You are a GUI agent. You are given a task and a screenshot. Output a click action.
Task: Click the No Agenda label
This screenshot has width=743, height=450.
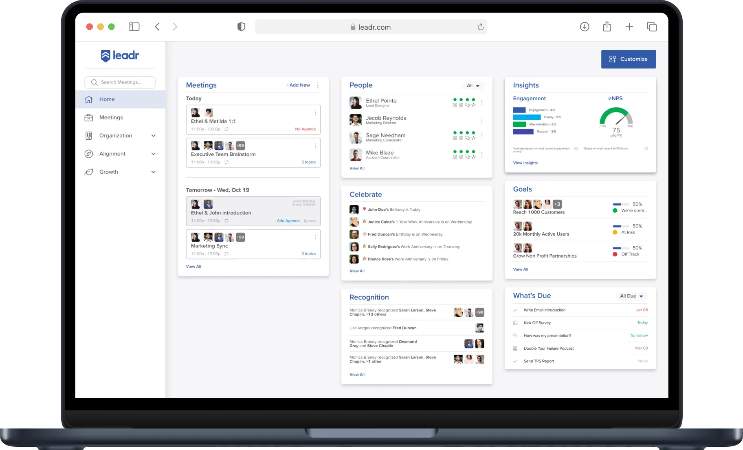[x=305, y=129]
